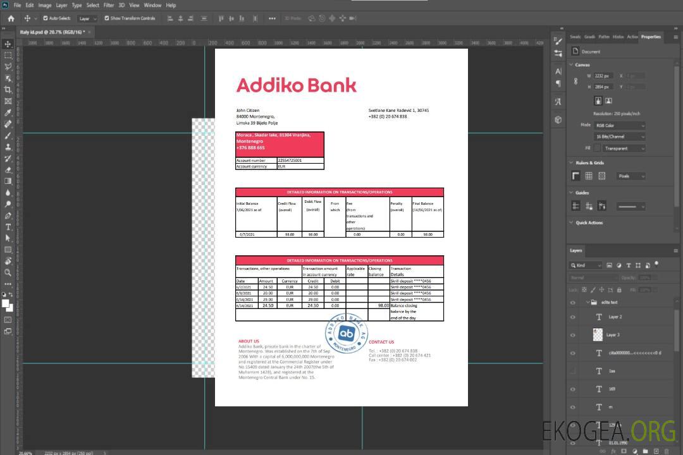
Task: Open the Filter menu
Action: point(109,5)
